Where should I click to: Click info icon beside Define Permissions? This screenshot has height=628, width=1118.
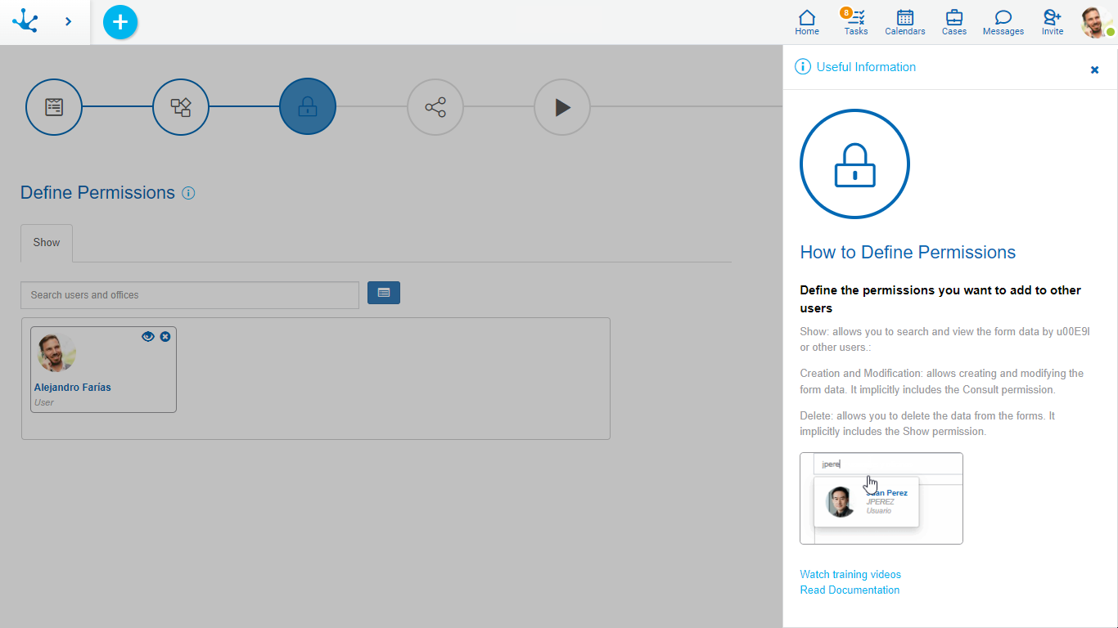(x=188, y=193)
